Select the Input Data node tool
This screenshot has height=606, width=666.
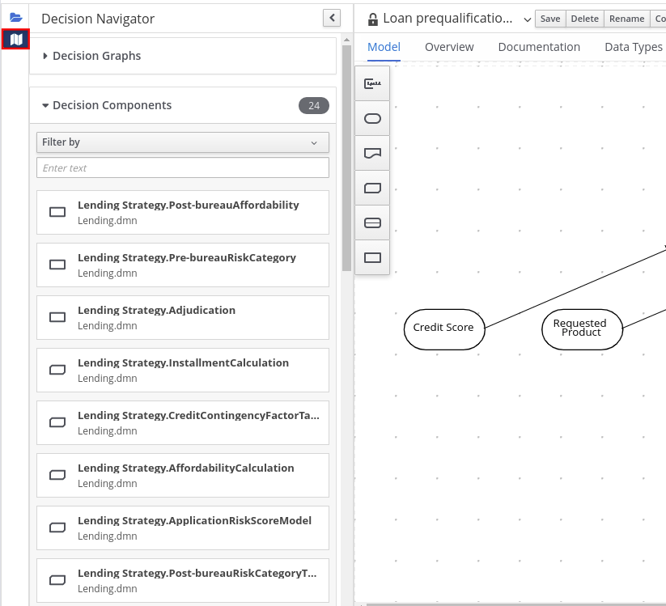(x=372, y=118)
